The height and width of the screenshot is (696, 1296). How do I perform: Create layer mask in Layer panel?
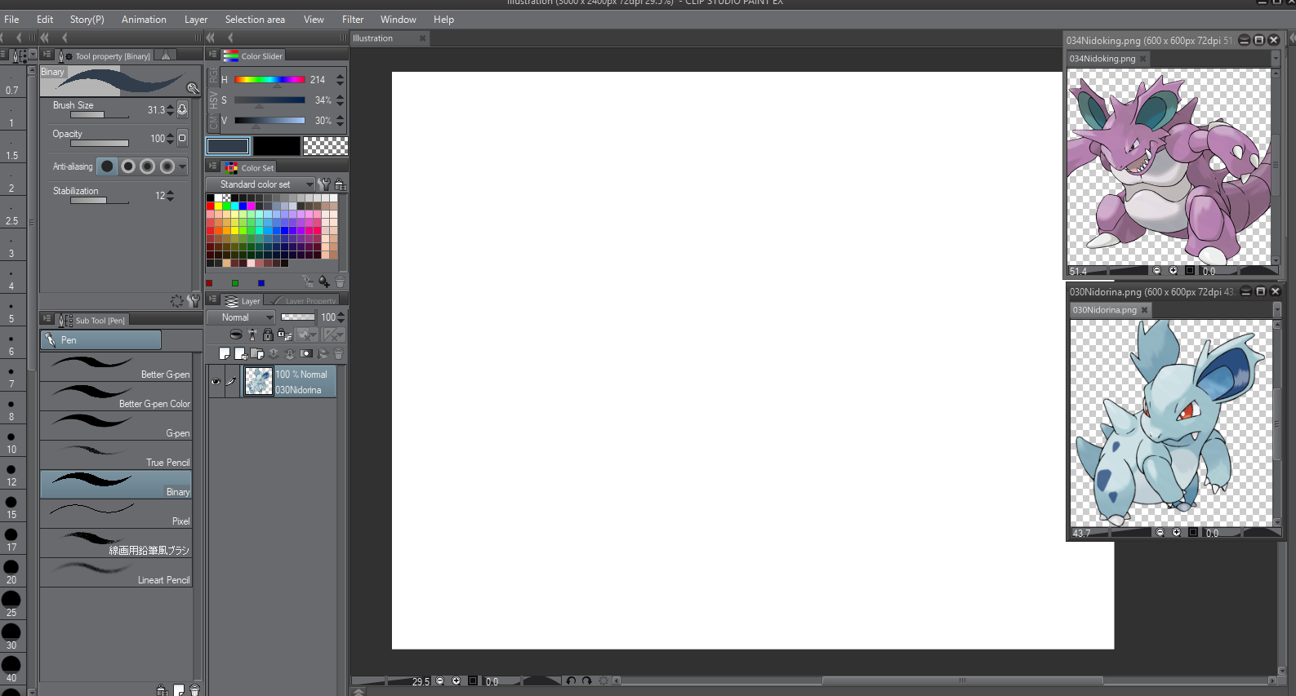(306, 353)
